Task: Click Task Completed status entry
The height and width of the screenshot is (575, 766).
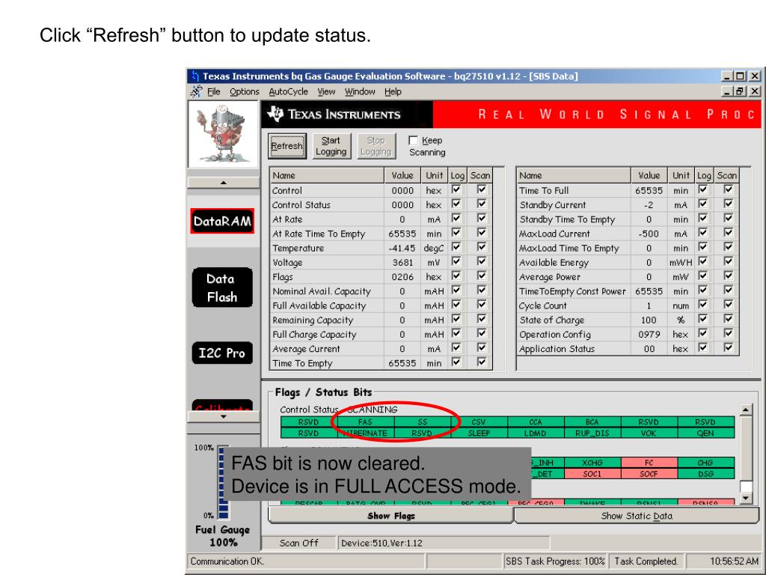Action: tap(646, 562)
